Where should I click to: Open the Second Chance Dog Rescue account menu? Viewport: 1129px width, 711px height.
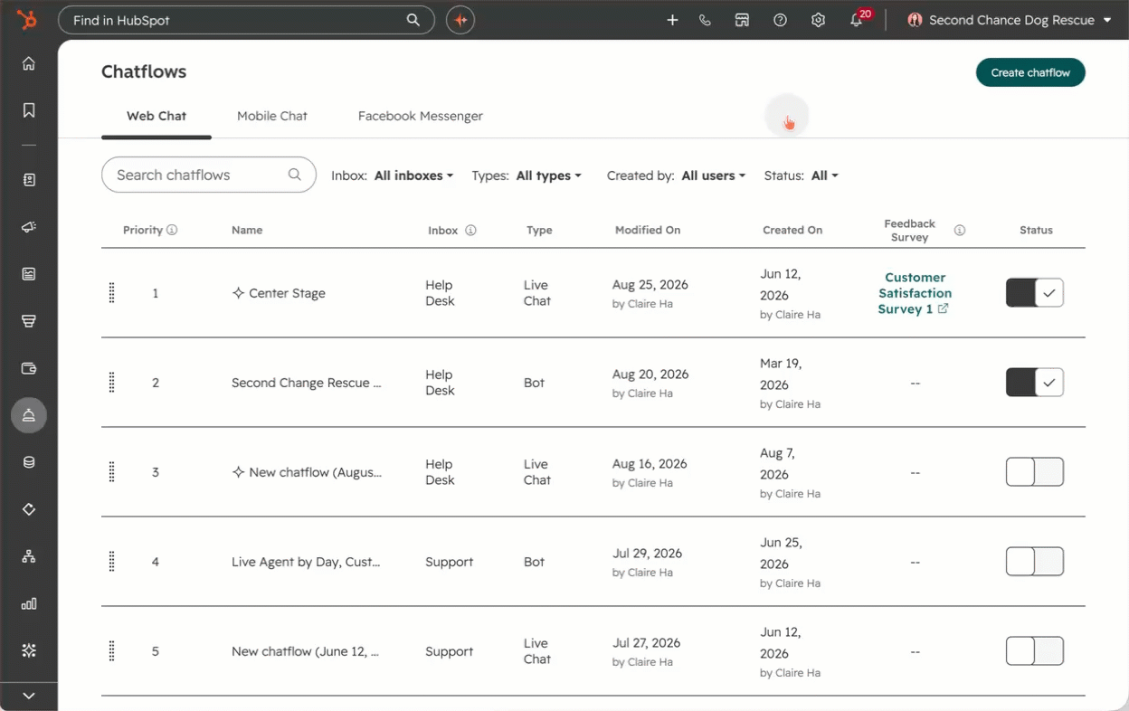coord(1009,20)
